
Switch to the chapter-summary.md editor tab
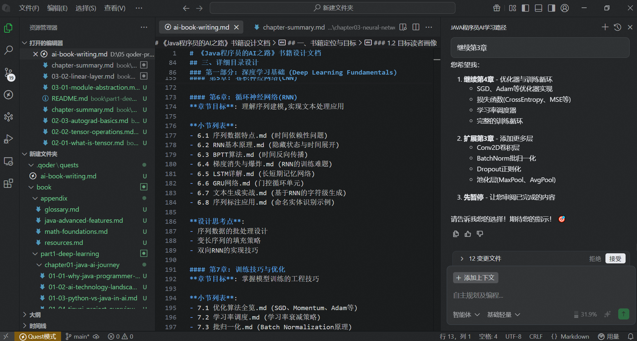pyautogui.click(x=294, y=27)
